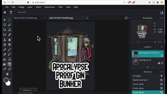Open the File menu

7,7
